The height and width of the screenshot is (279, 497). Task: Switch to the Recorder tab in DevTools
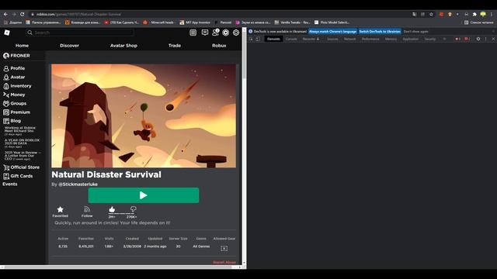tap(311, 39)
